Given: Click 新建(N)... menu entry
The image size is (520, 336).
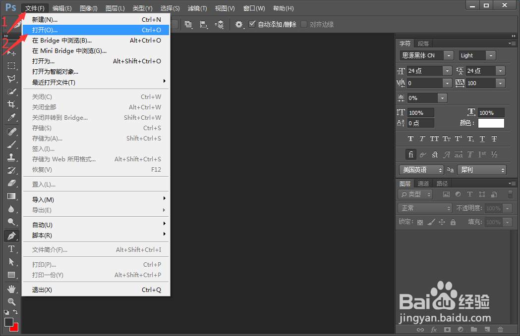Looking at the screenshot, I should (x=96, y=19).
